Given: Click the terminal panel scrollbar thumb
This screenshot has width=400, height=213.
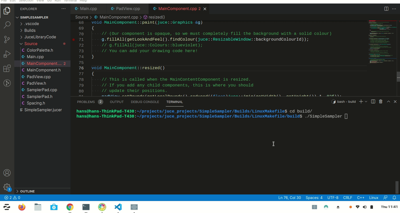Looking at the screenshot, I should (397, 187).
